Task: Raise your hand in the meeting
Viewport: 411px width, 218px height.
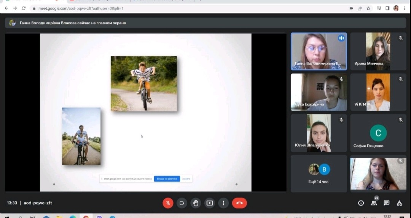Action: click(196, 203)
